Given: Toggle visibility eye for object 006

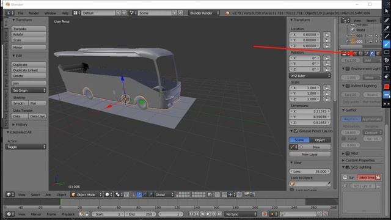Looking at the screenshot, I should pyautogui.click(x=371, y=42).
